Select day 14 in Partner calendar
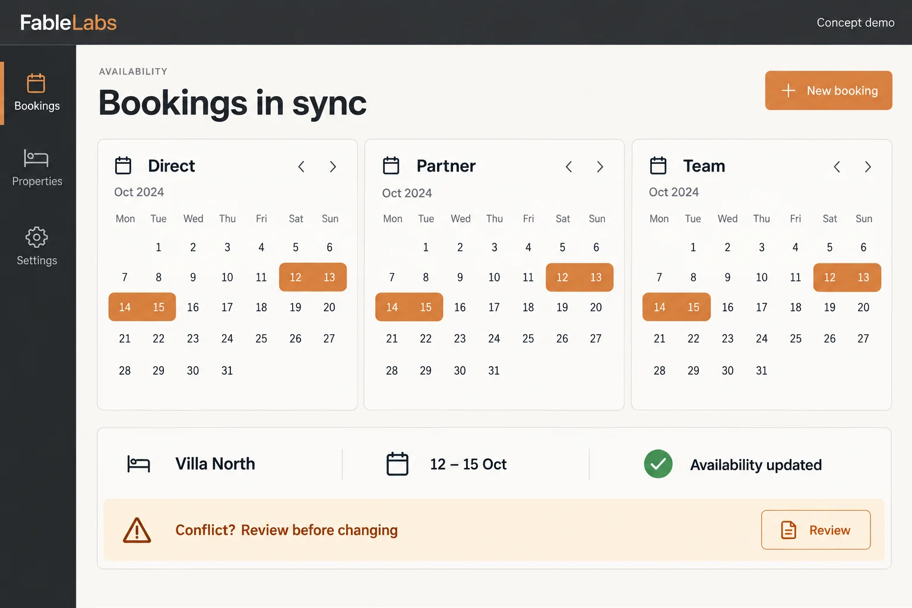912x608 pixels. [392, 307]
